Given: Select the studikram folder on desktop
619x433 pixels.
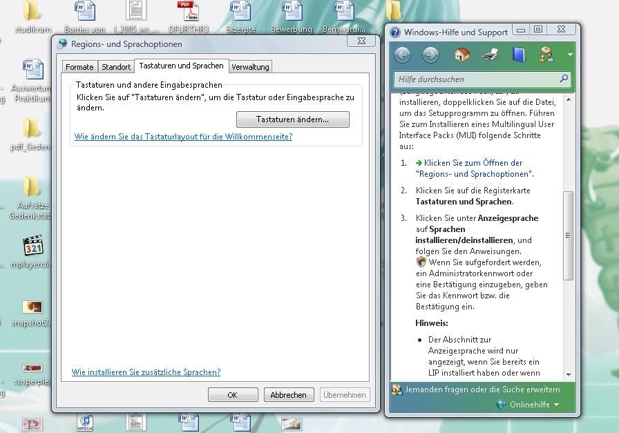Looking at the screenshot, I should [32, 17].
